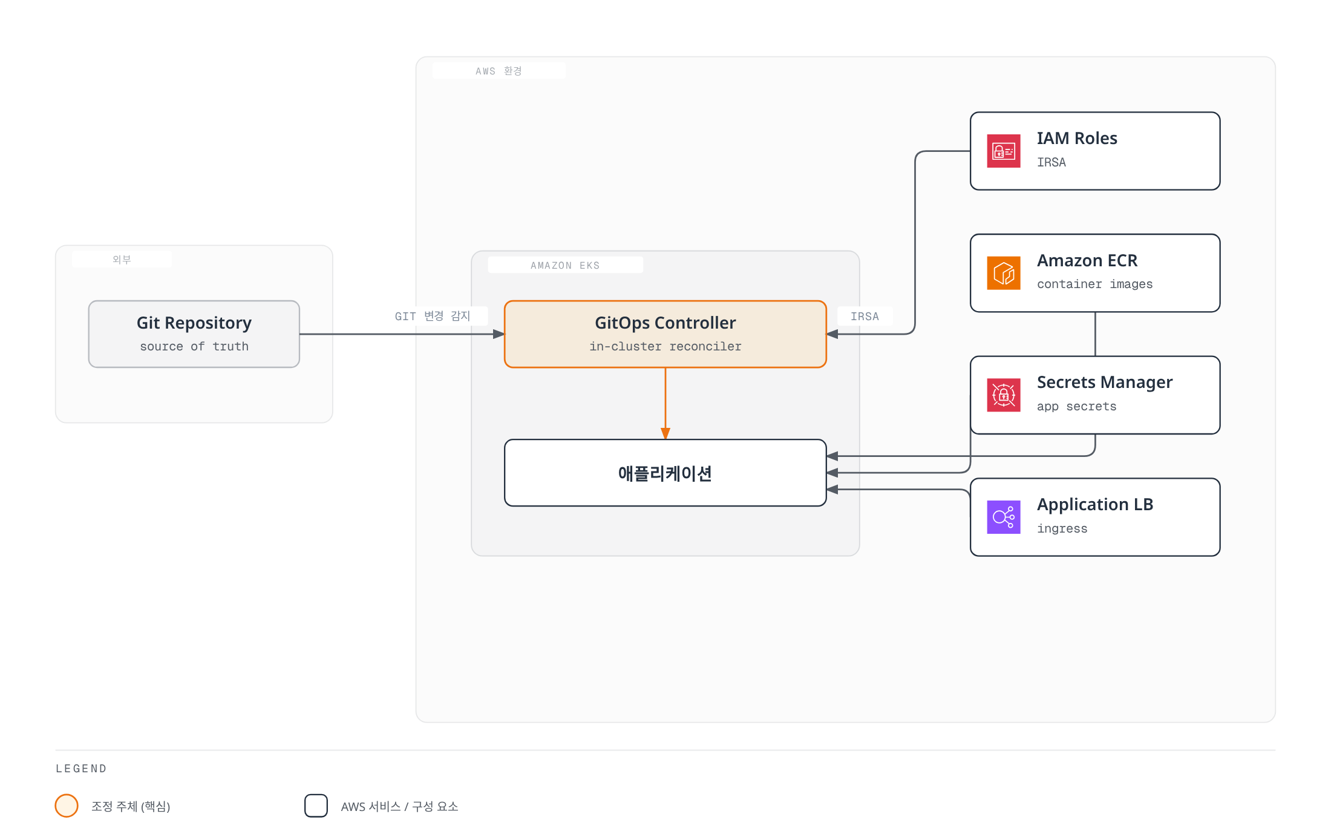
Task: Click the 'Amazon ECR' title text
Action: pyautogui.click(x=1087, y=261)
